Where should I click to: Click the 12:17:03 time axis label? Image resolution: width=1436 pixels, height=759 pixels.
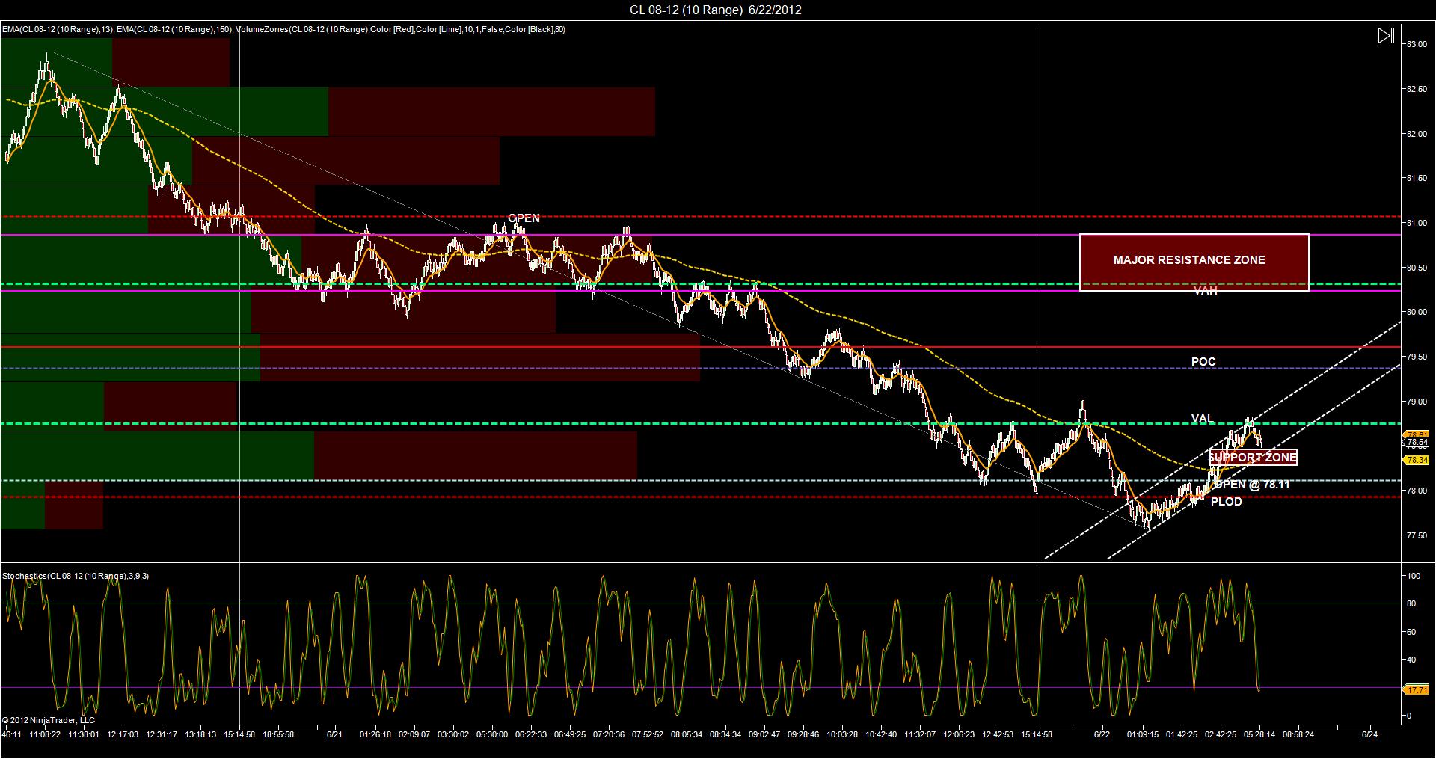click(x=123, y=735)
